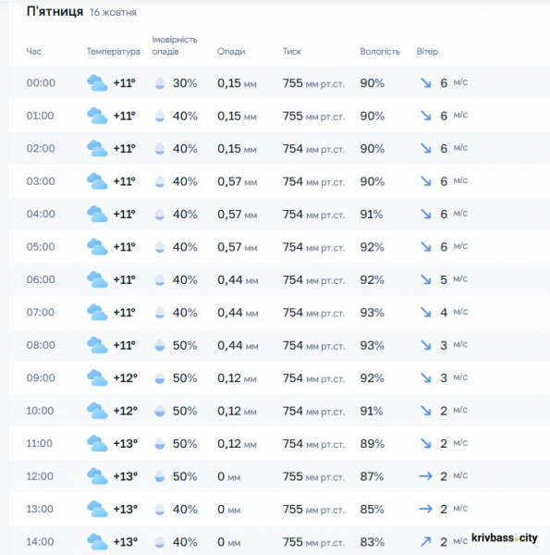The image size is (550, 555).
Task: Click the wind arrow in the 07:00 row
Action: pos(425,313)
